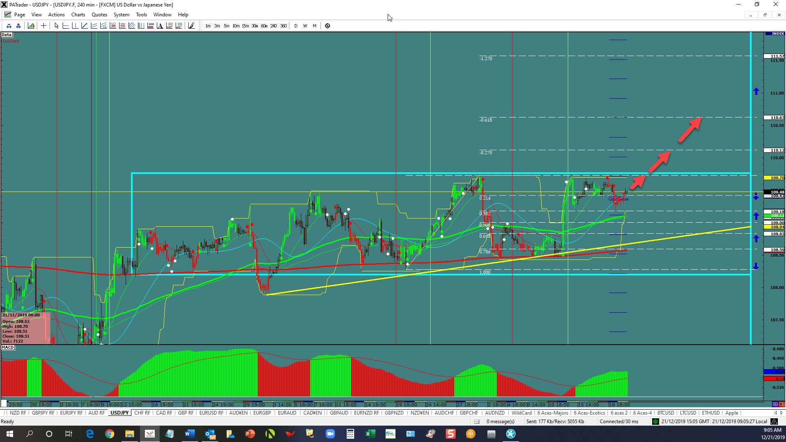Image resolution: width=786 pixels, height=442 pixels.
Task: Switch chart to 30m timeframe
Action: tap(255, 26)
